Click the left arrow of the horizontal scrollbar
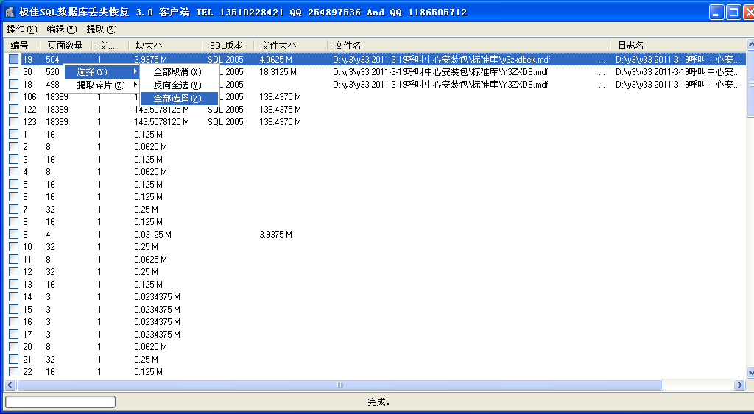 click(x=10, y=385)
